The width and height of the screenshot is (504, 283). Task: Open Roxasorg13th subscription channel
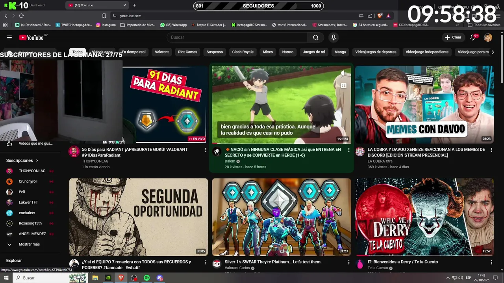click(30, 223)
